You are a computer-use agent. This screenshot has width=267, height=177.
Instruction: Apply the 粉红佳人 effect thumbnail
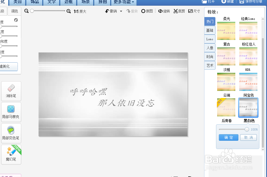point(248,56)
